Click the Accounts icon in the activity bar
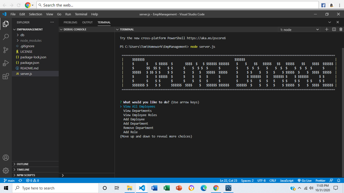The height and width of the screenshot is (193, 344). click(x=6, y=158)
